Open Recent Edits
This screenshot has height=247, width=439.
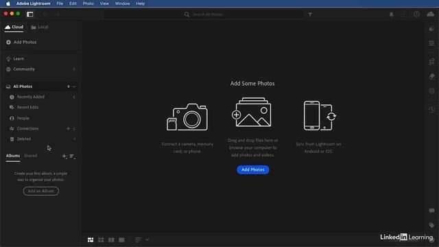click(24, 107)
